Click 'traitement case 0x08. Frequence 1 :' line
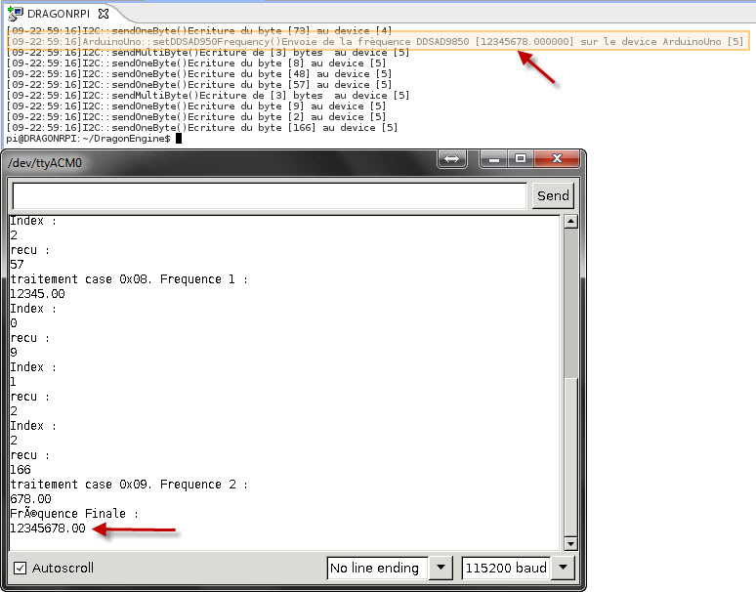Image resolution: width=756 pixels, height=592 pixels. 129,279
